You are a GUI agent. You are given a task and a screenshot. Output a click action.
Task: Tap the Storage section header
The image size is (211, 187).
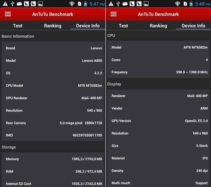coord(9,147)
